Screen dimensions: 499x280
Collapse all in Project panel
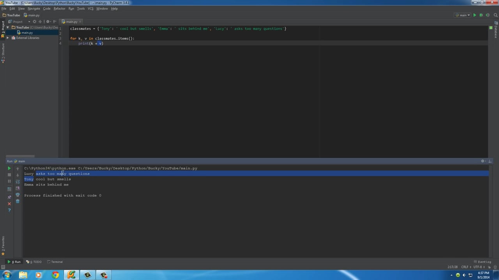coord(40,22)
